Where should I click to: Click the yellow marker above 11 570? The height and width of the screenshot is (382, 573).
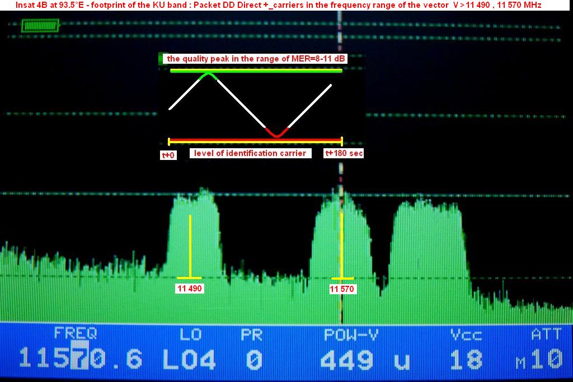point(341,247)
